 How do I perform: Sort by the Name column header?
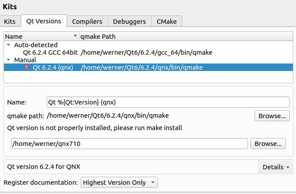click(x=41, y=36)
